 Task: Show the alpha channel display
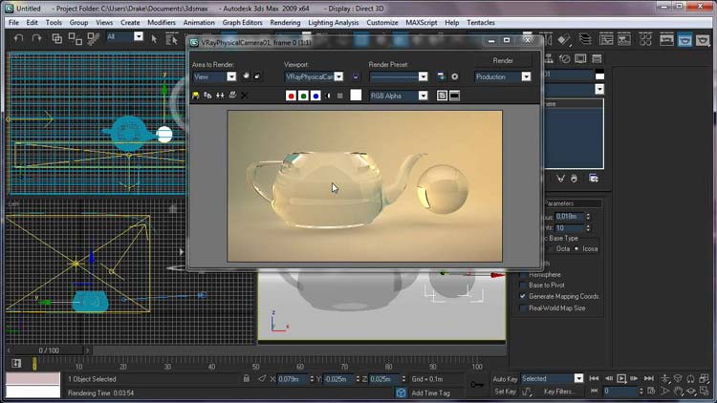pyautogui.click(x=328, y=95)
